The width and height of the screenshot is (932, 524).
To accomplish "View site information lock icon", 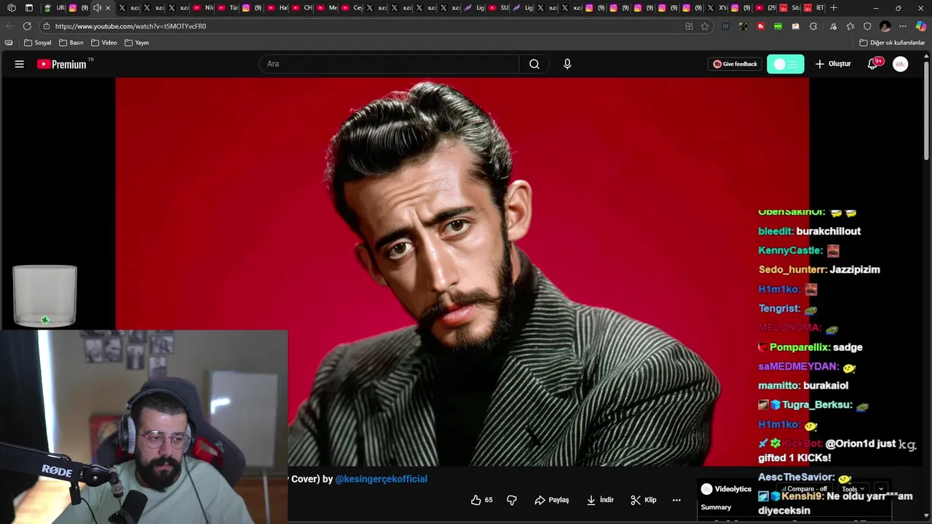I will click(x=47, y=26).
